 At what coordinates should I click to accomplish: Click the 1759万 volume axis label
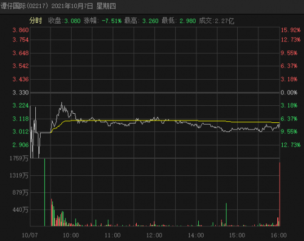pos(19,158)
